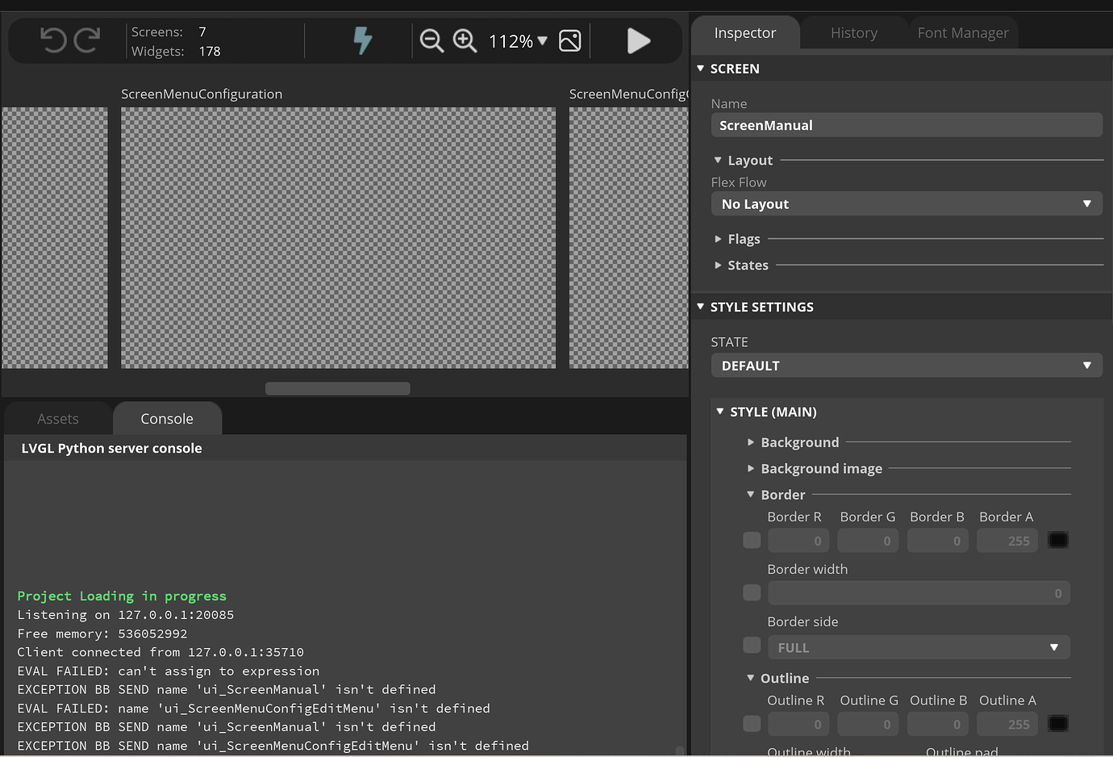Zoom in using the magnifier plus icon

coord(465,40)
